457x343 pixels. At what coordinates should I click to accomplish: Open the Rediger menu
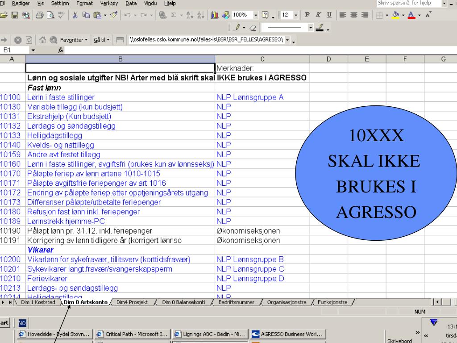coord(21,3)
